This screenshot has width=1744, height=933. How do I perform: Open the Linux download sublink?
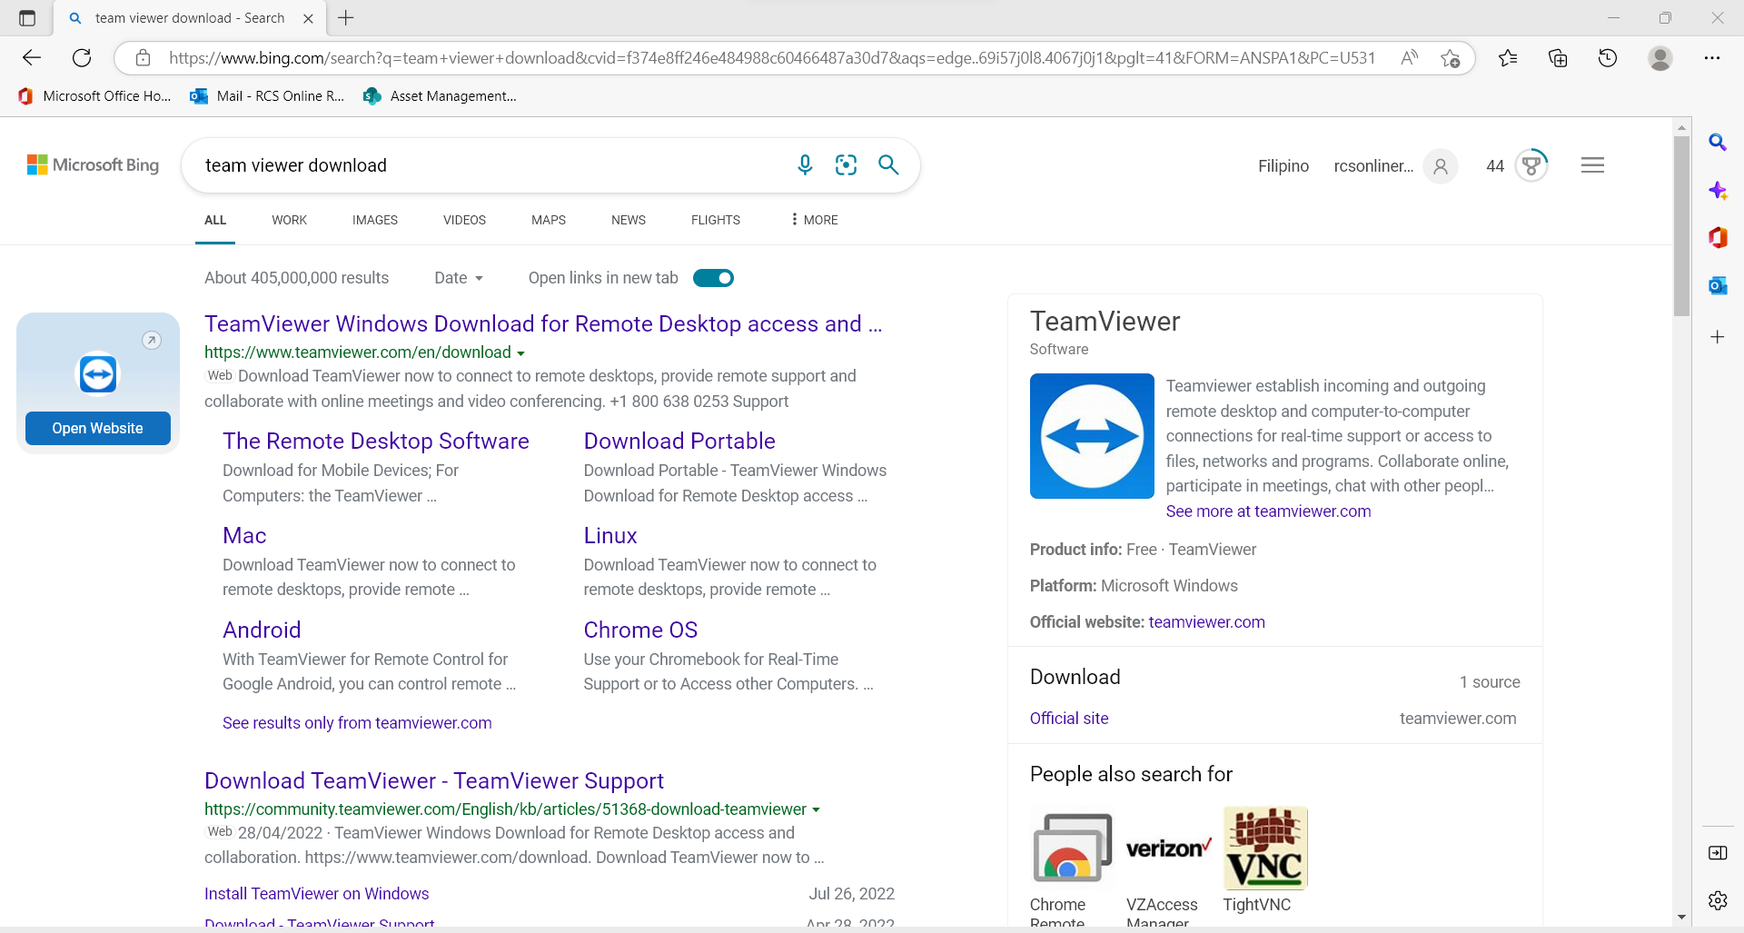tap(610, 535)
